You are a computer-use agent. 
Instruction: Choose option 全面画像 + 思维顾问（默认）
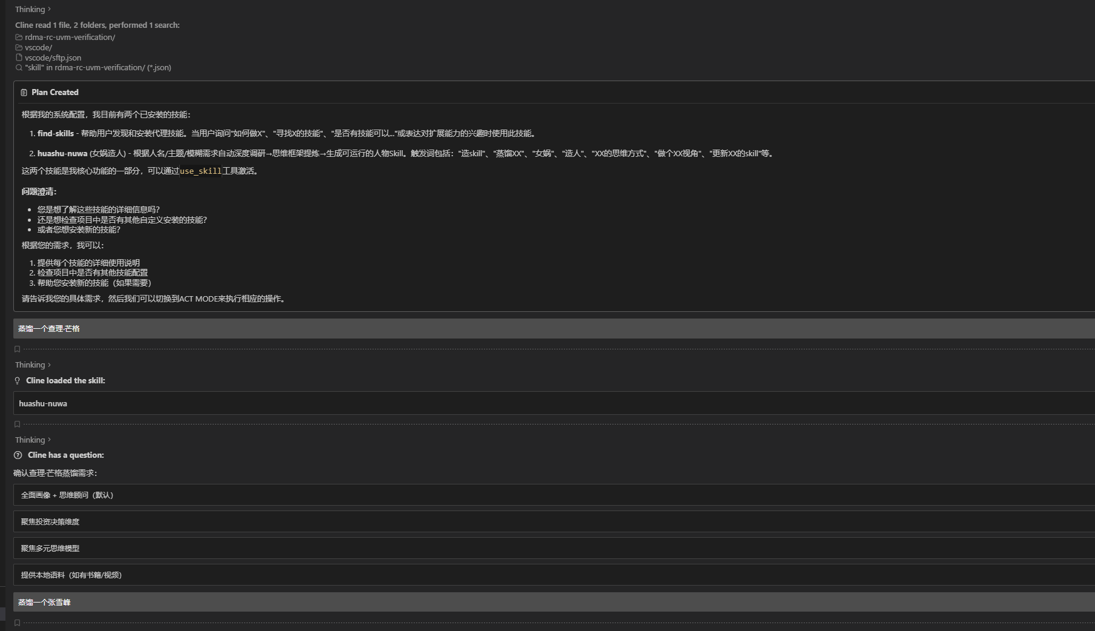coord(554,495)
